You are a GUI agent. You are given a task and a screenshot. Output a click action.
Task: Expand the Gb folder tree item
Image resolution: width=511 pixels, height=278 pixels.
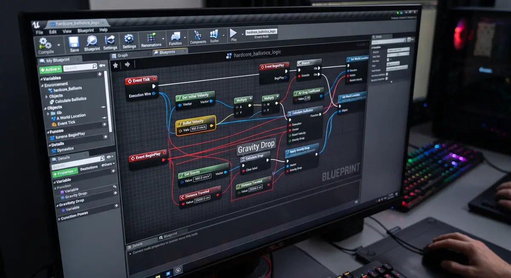tap(48, 113)
